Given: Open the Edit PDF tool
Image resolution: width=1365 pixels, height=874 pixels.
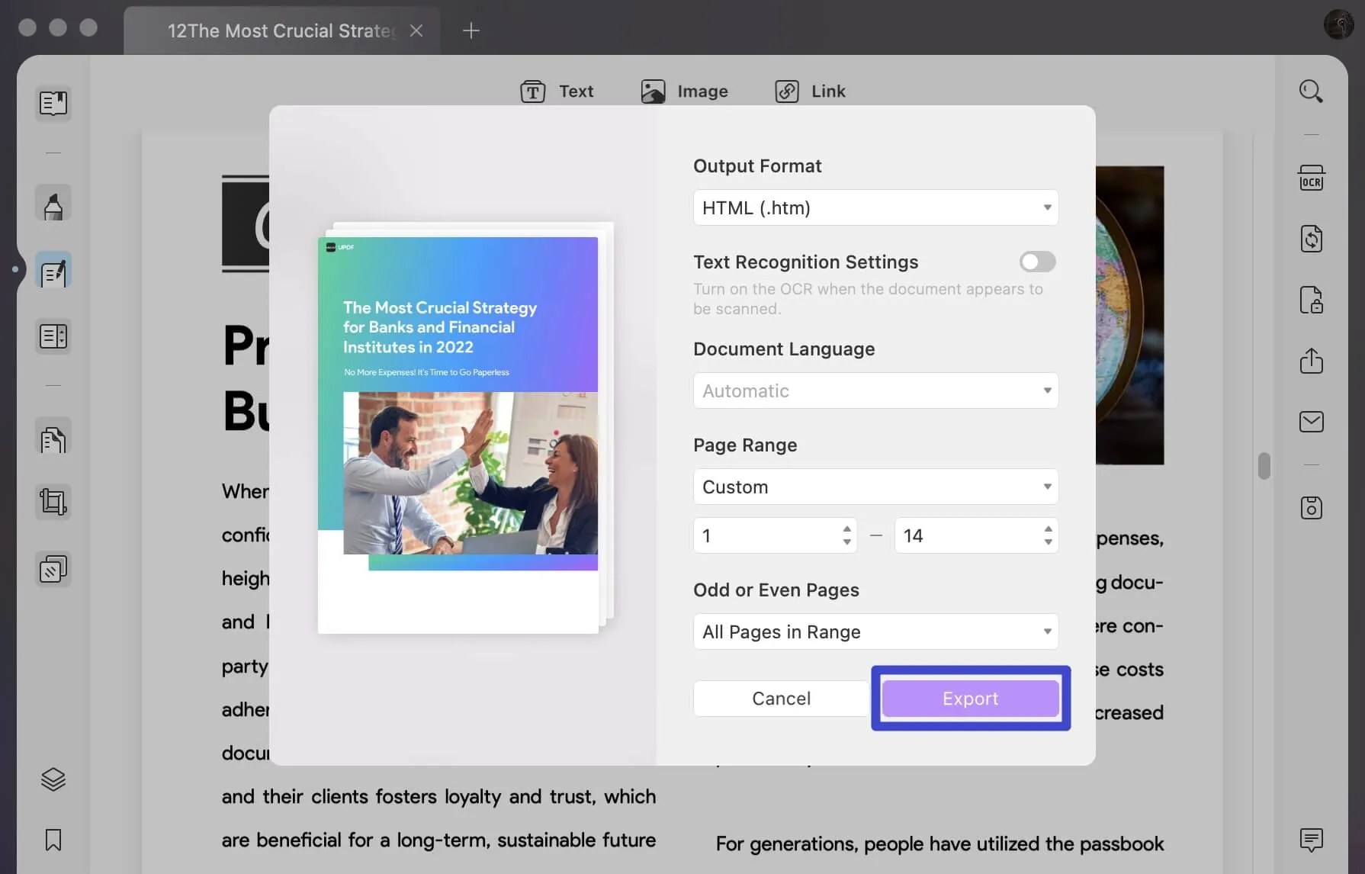Looking at the screenshot, I should pyautogui.click(x=53, y=270).
